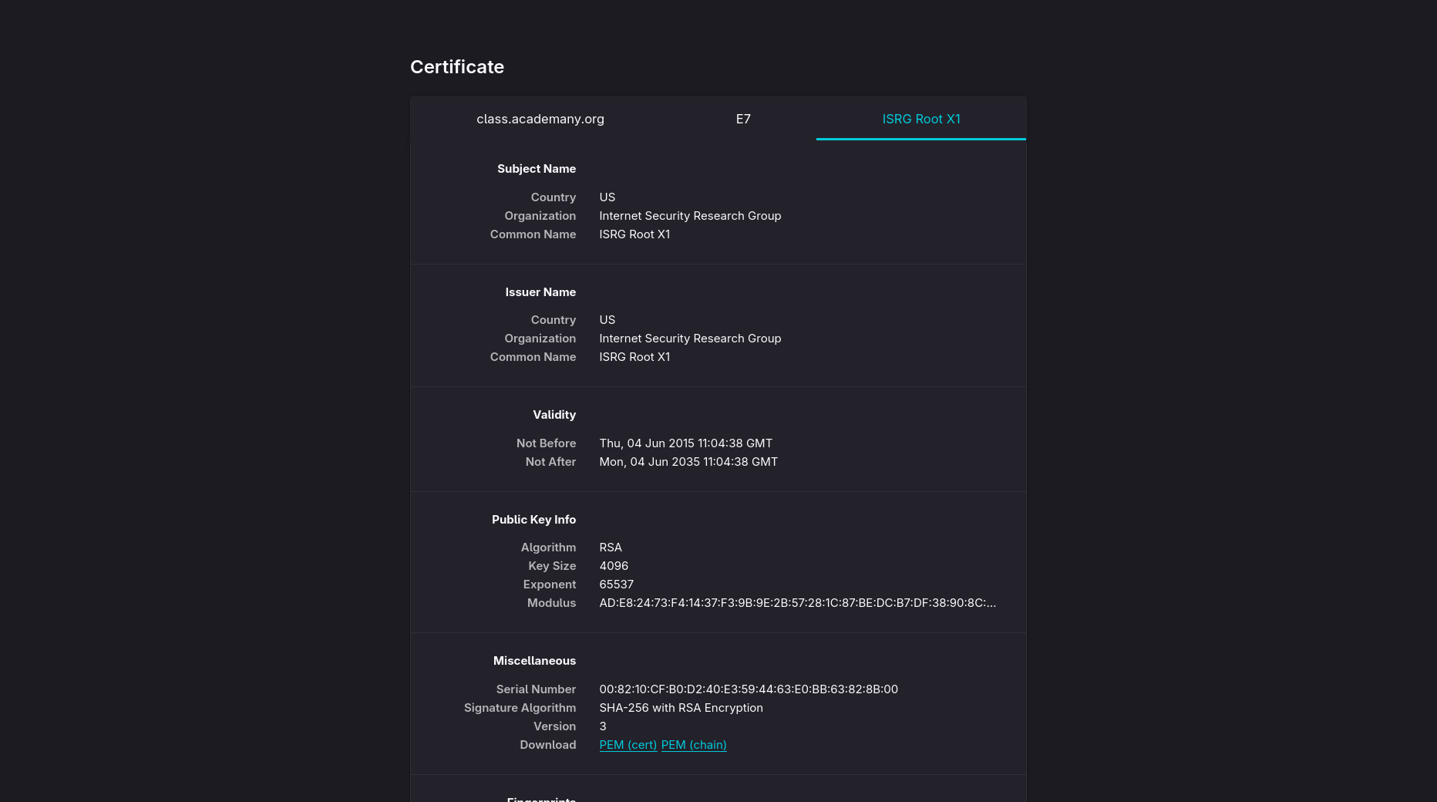Screen dimensions: 1437x802
Task: Click the Validity section heading
Action: coord(554,415)
